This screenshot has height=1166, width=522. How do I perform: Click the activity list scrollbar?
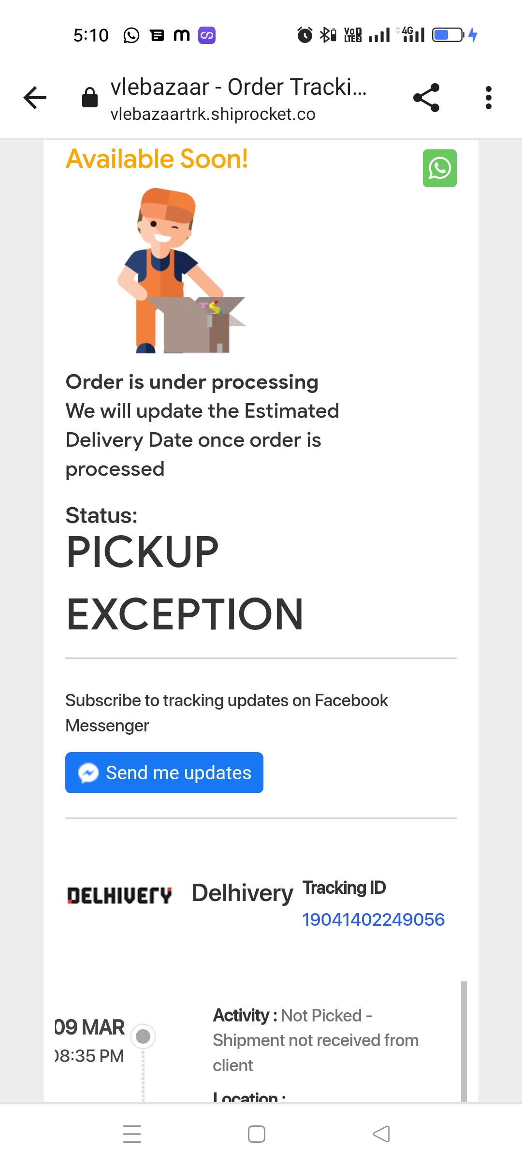(x=464, y=1039)
